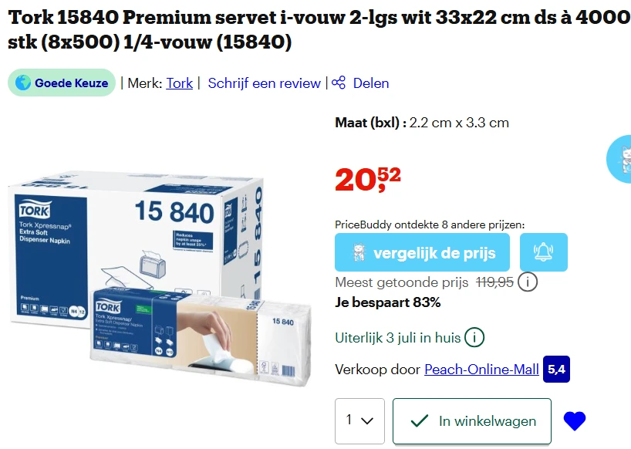The width and height of the screenshot is (631, 449).
Task: Click the vergelijk de prijs button
Action: pyautogui.click(x=422, y=252)
